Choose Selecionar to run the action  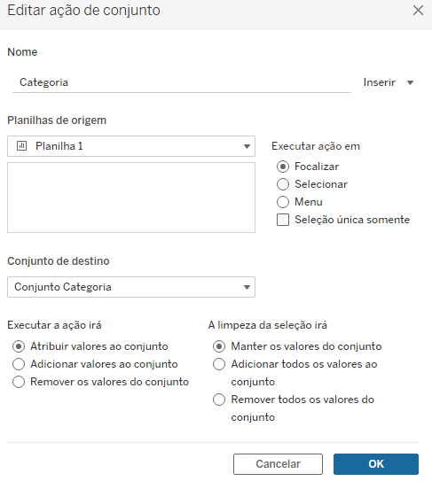[283, 184]
